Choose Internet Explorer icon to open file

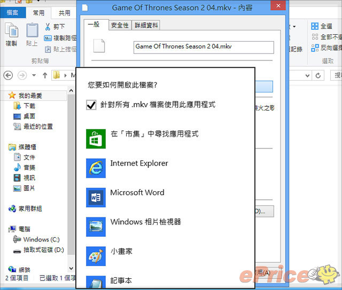point(96,168)
